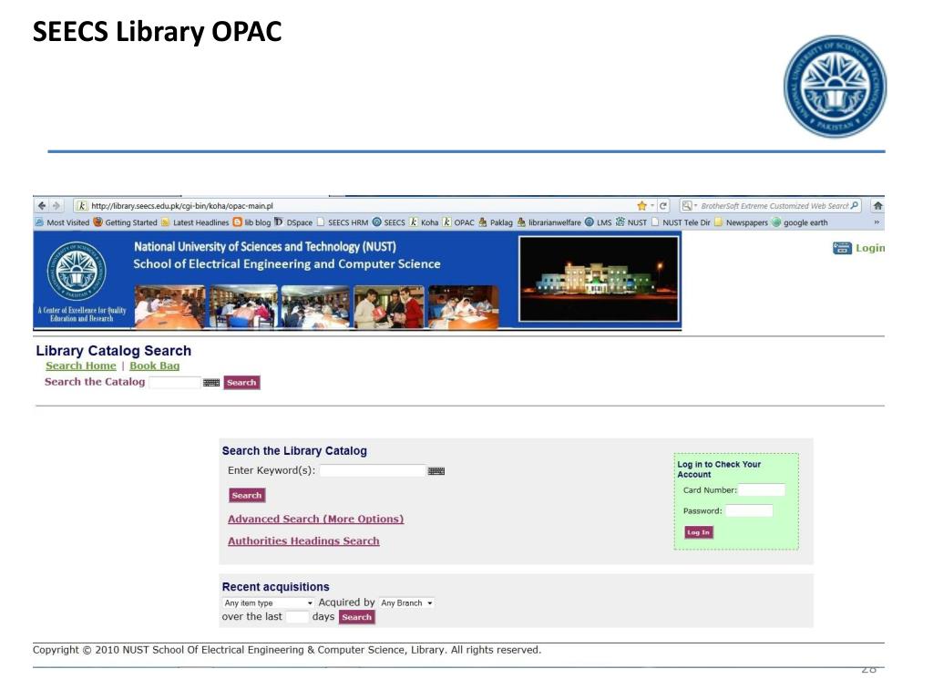Screen dimensions: 933x700
Task: Open Authorities Headings Search link
Action: pos(303,541)
